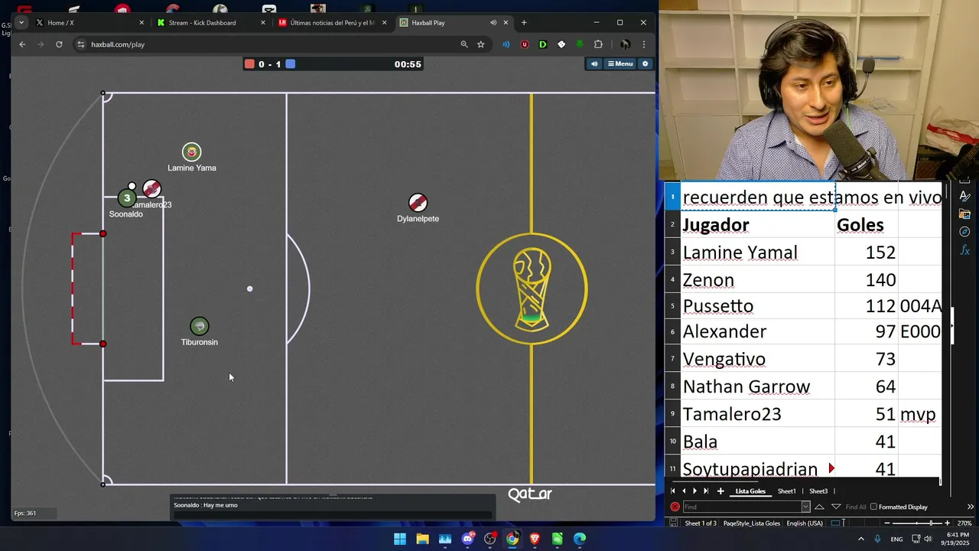The height and width of the screenshot is (551, 979).
Task: Click the browser forward arrow
Action: [x=41, y=44]
